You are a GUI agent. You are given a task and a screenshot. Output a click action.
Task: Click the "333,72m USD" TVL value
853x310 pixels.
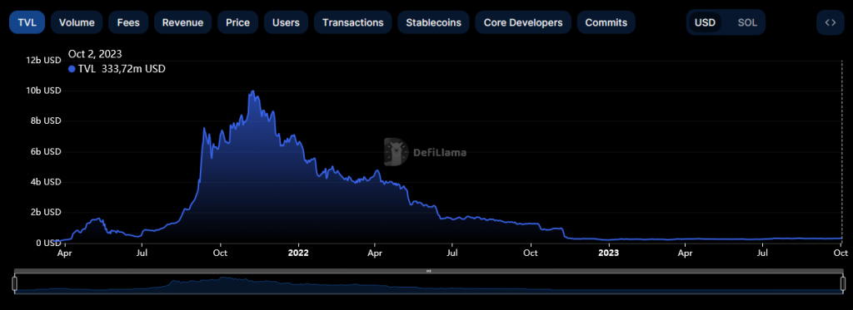coord(133,69)
